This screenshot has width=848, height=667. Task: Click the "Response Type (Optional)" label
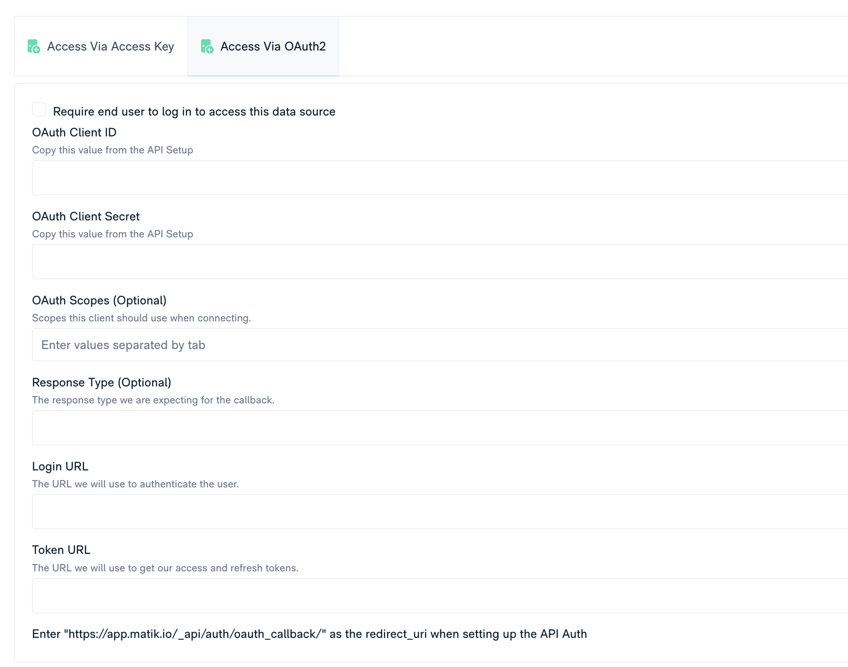point(102,383)
